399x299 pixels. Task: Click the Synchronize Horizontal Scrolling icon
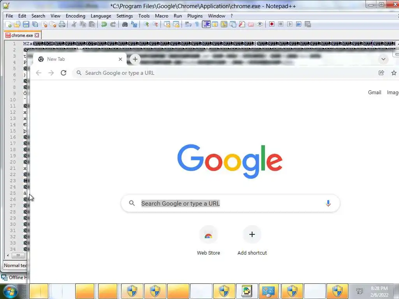176,24
